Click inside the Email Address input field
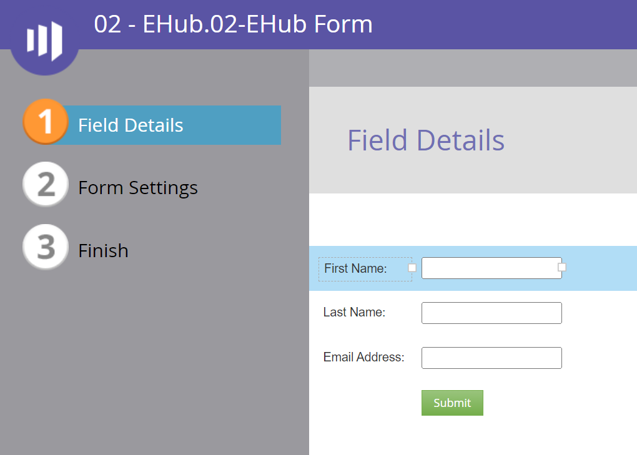 pos(491,358)
